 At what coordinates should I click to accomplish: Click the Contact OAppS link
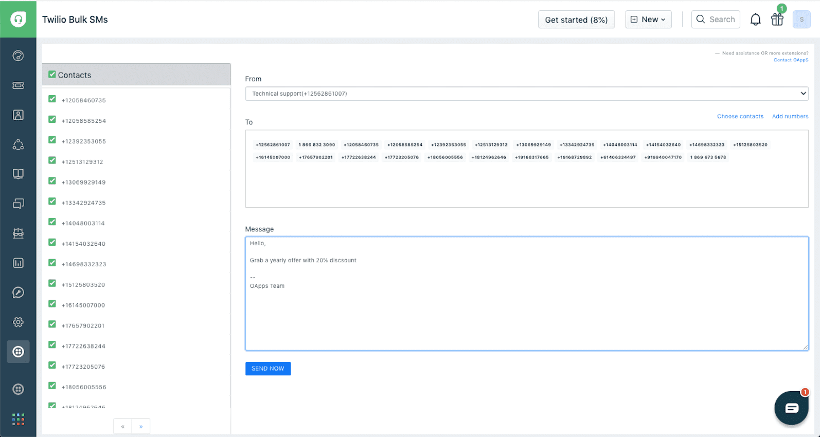[791, 60]
